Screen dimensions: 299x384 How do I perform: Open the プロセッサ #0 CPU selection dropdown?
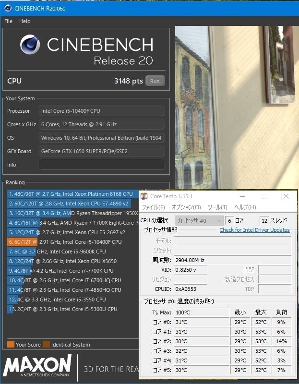[199, 221]
